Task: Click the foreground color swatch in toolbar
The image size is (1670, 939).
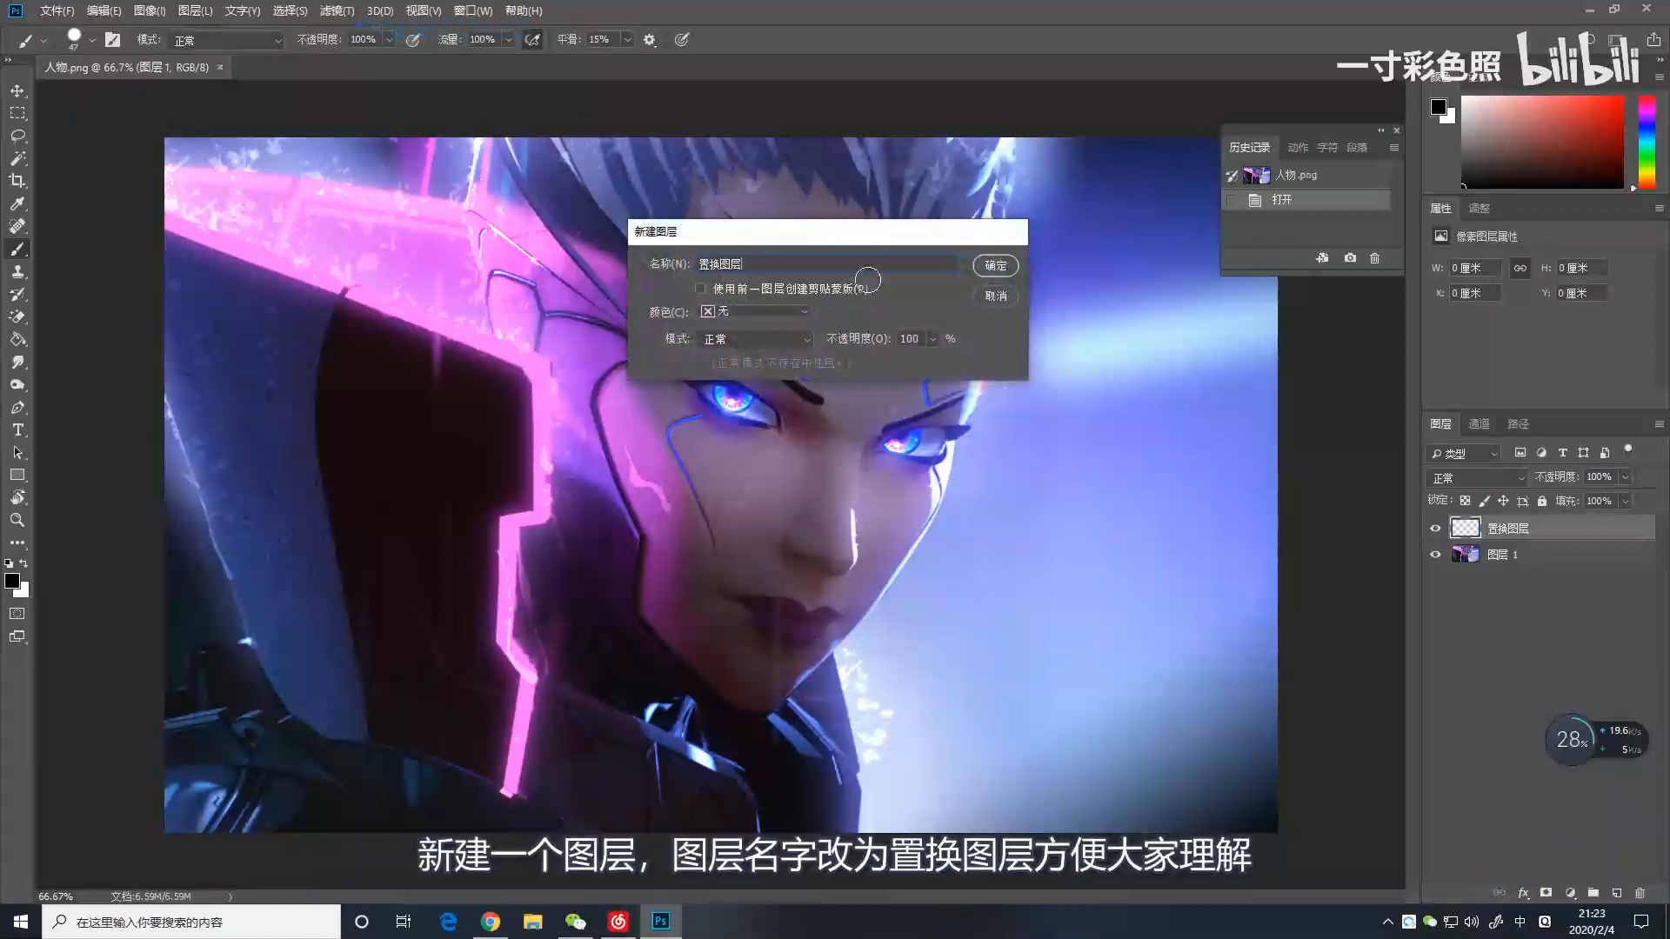Action: point(12,581)
